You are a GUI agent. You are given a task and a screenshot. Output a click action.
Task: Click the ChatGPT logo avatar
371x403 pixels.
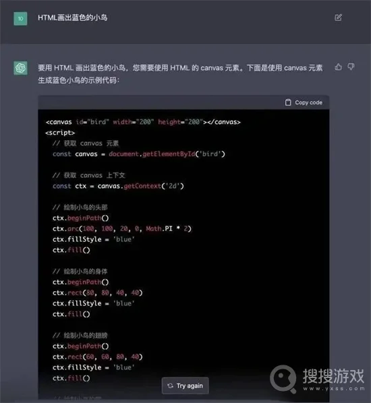point(21,68)
